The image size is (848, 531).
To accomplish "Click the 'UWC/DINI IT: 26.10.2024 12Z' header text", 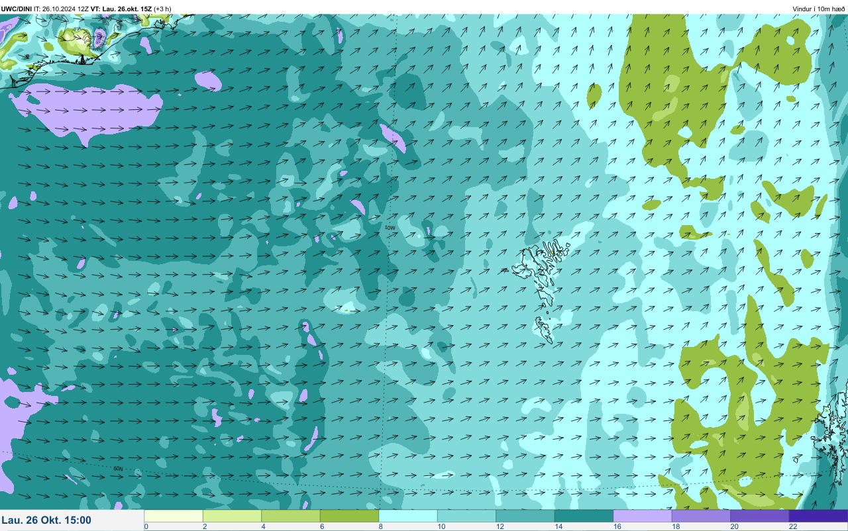I will tap(44, 9).
